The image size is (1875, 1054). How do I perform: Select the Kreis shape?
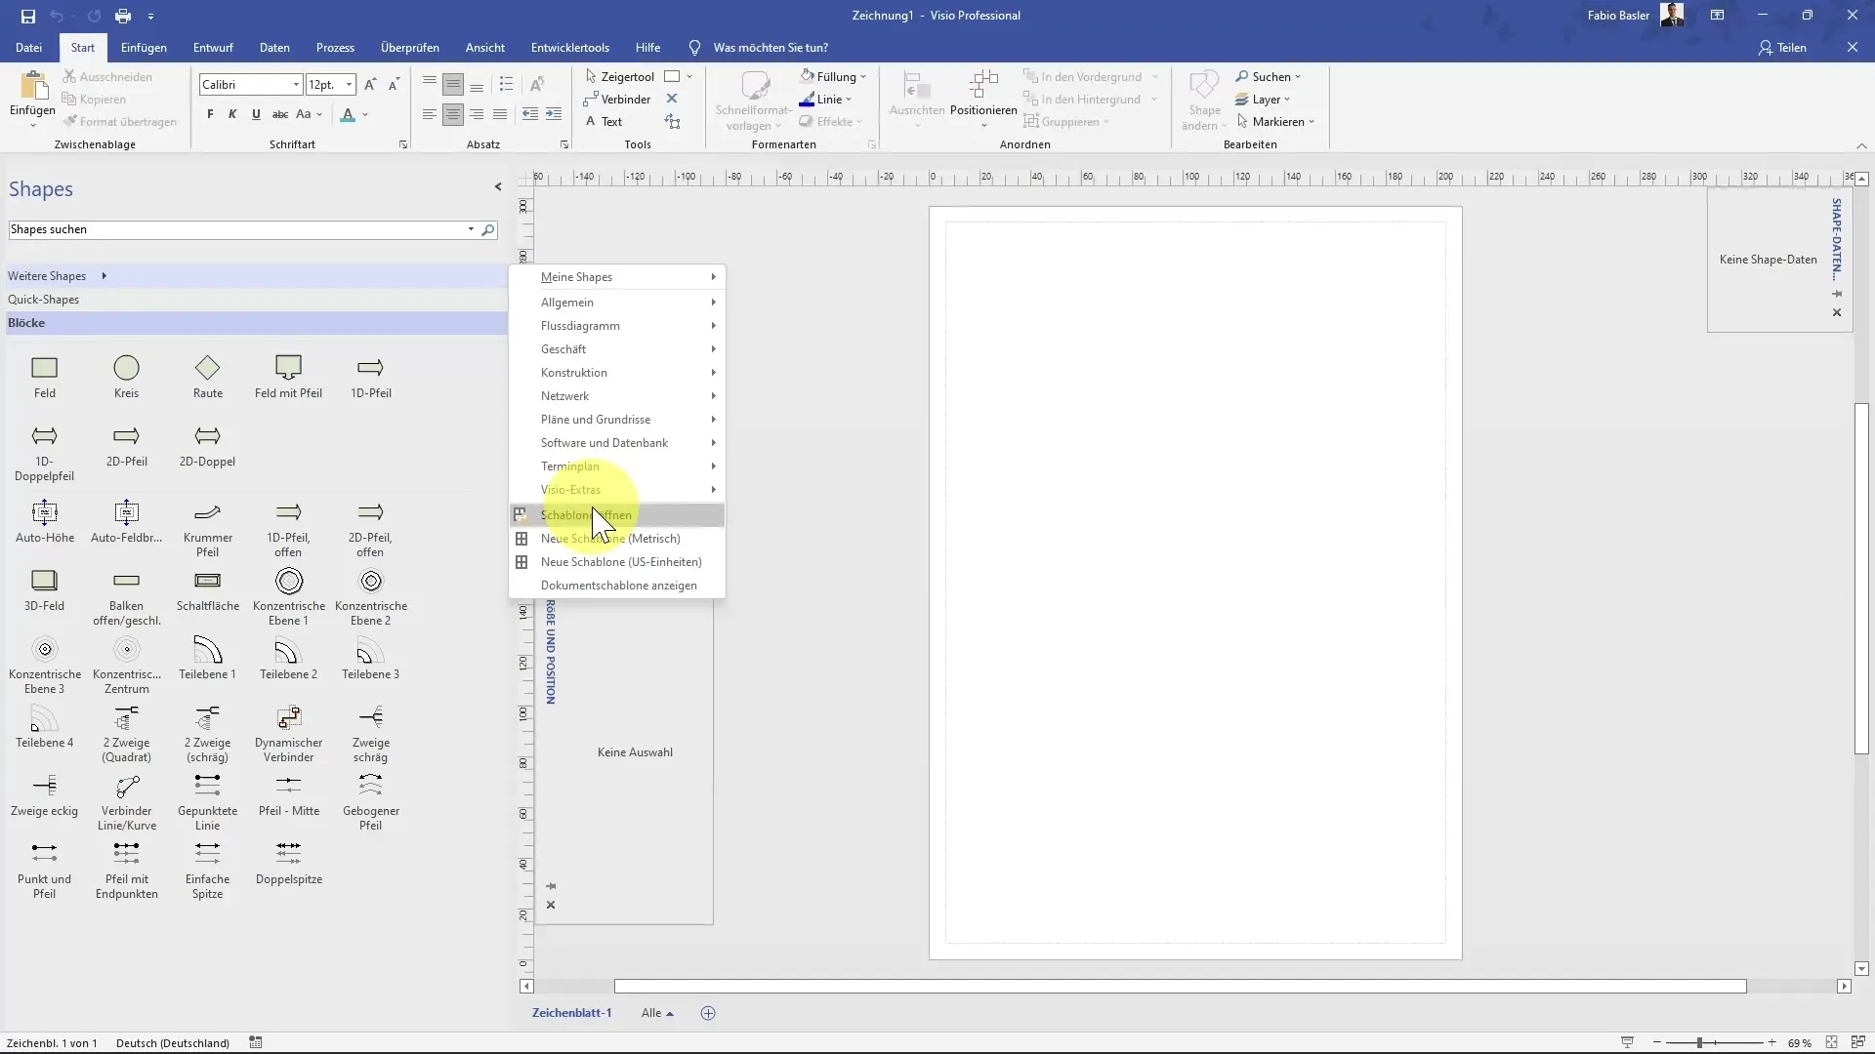tap(126, 378)
